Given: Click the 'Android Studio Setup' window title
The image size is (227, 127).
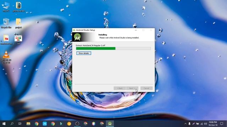Looking at the screenshot, I should click(x=85, y=30).
